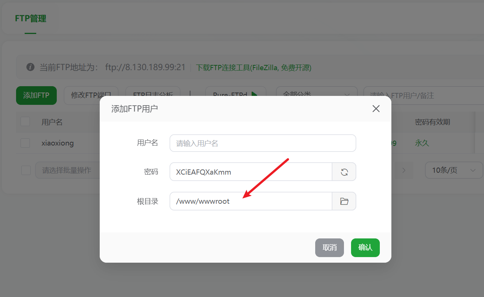Switch to the FTP管理 tab
484x297 pixels.
tap(31, 19)
